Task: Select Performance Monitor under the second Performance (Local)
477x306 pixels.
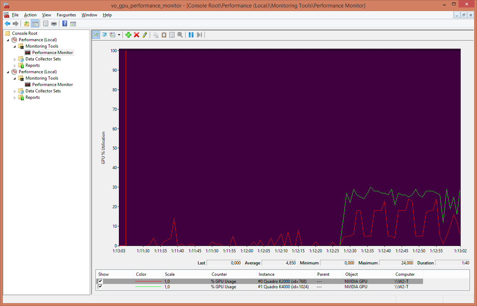Action: coord(53,85)
